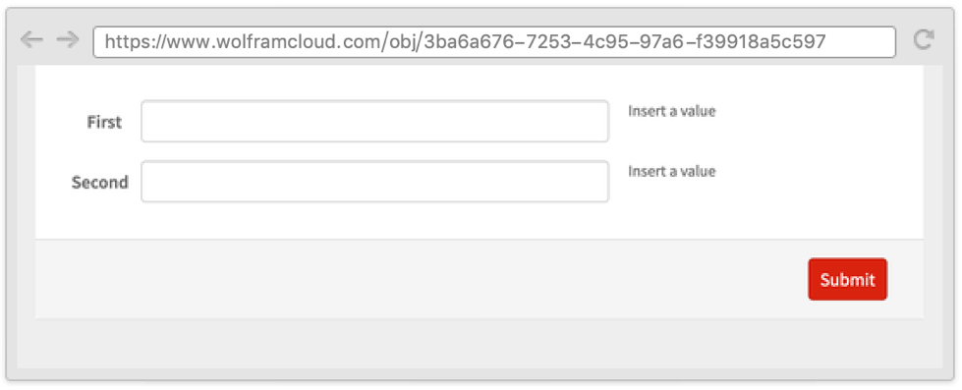Click the empty gray area below the form
Viewport: 962px width, 390px height.
pyautogui.click(x=480, y=344)
